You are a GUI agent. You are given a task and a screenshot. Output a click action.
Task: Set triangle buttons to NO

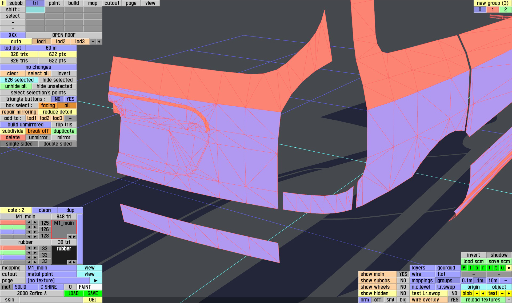click(57, 99)
